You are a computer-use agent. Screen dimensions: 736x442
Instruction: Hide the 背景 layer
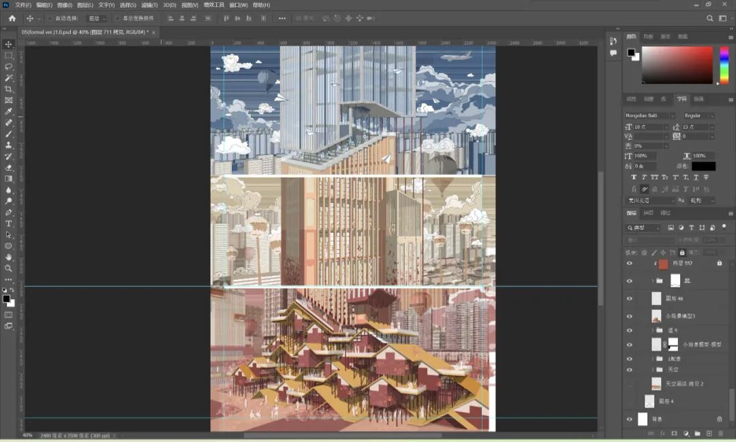point(630,419)
